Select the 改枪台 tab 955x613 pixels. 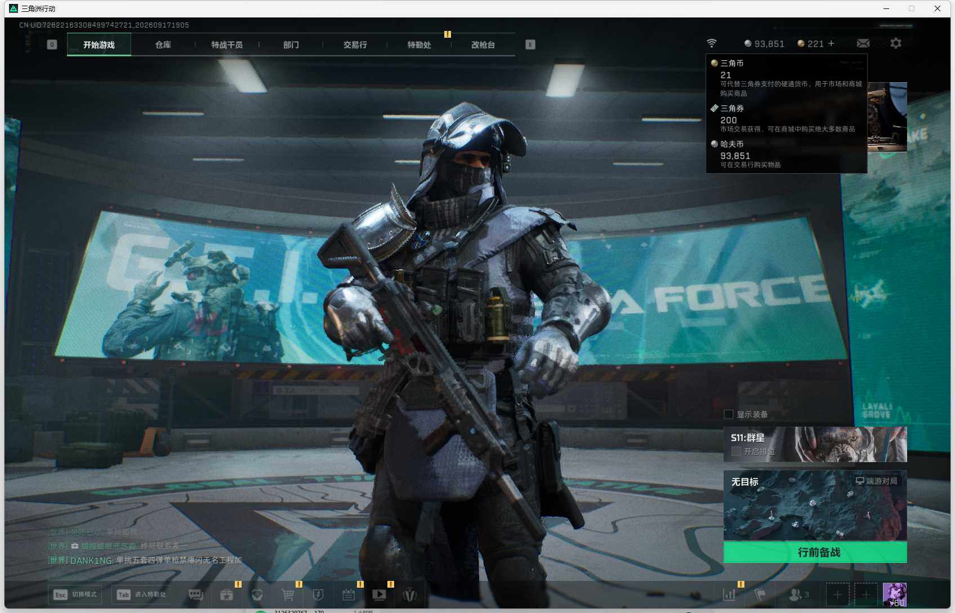pos(483,44)
